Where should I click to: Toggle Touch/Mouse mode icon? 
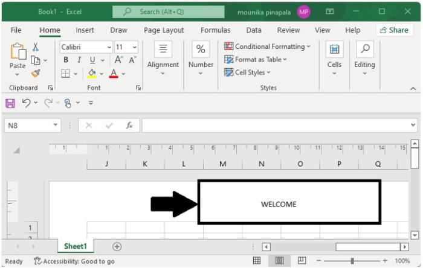68,103
